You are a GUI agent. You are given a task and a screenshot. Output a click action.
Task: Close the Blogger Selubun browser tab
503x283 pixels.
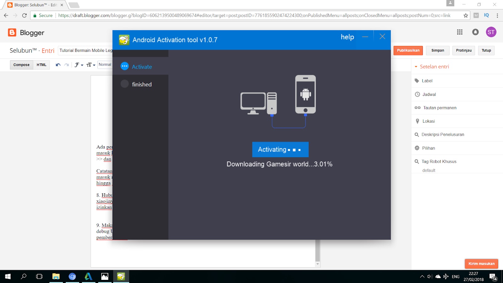click(x=62, y=5)
